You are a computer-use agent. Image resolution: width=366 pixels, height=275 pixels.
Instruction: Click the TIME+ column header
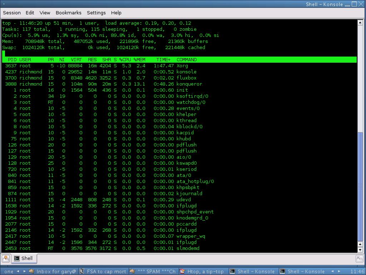click(x=163, y=60)
